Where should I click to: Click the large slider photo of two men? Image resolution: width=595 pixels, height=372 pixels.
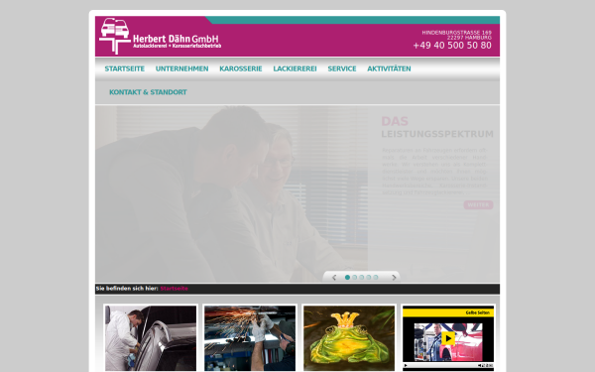[x=231, y=194]
